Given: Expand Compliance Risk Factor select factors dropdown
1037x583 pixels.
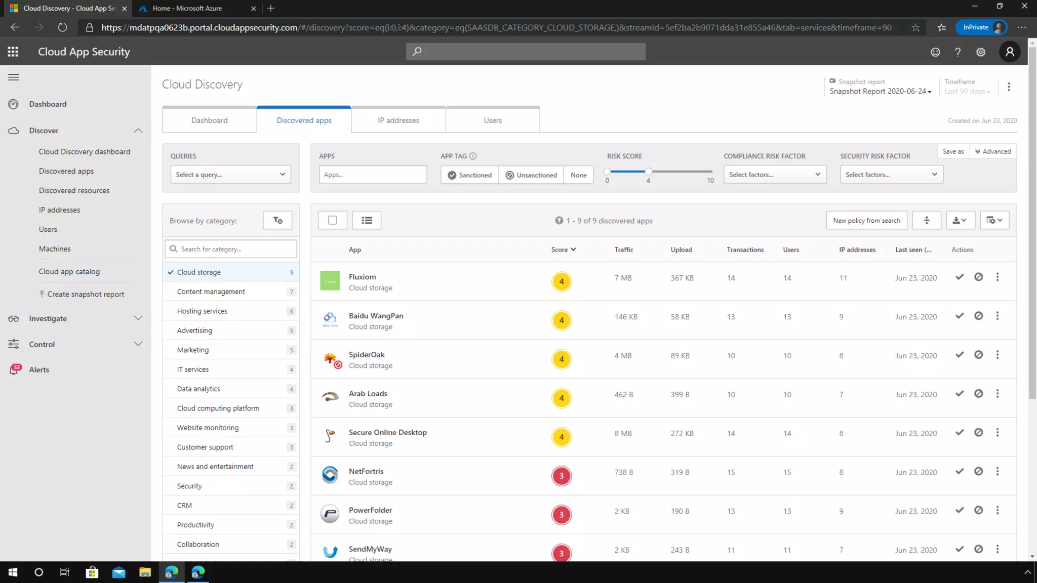Looking at the screenshot, I should click(775, 175).
